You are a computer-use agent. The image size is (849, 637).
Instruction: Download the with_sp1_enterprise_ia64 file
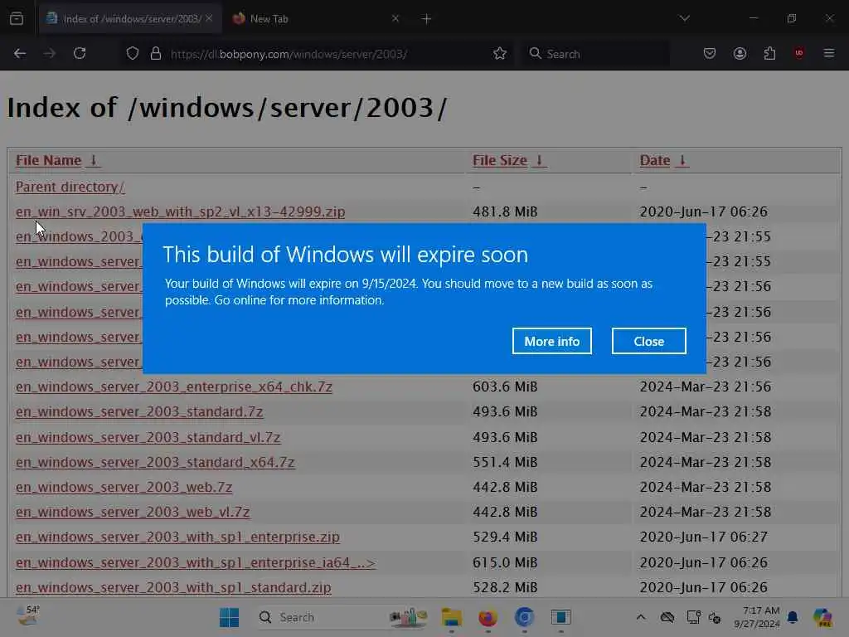196,562
